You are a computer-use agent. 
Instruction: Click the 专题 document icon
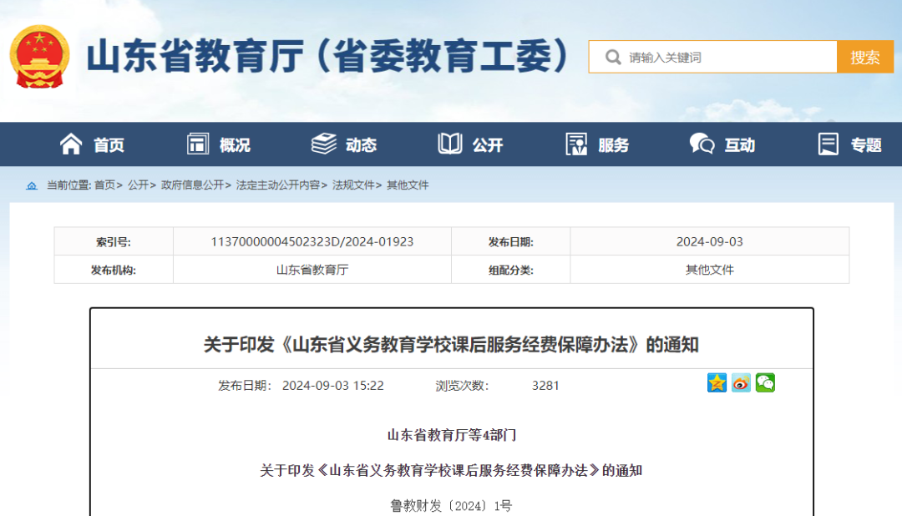829,144
